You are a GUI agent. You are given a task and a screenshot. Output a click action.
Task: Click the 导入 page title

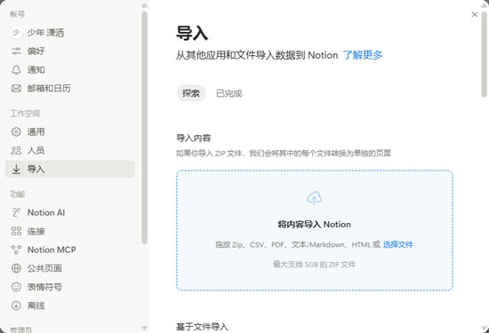pyautogui.click(x=192, y=33)
